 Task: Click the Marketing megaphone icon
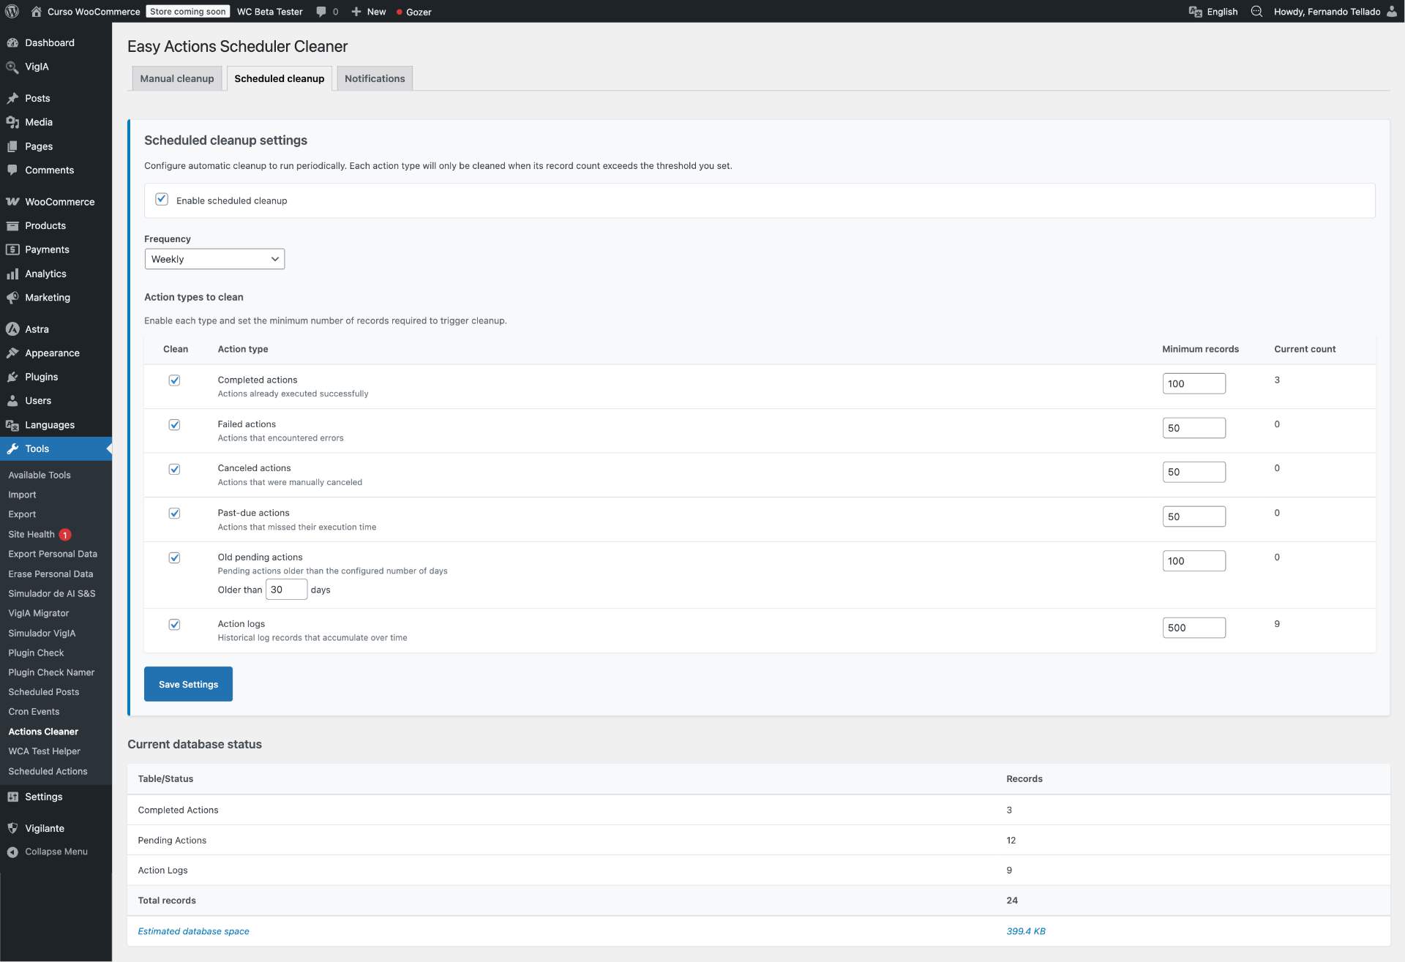point(12,298)
